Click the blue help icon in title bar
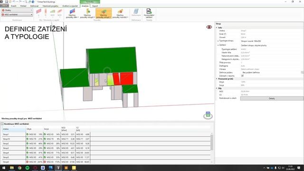The height and width of the screenshot is (171, 304). pyautogui.click(x=33, y=2)
